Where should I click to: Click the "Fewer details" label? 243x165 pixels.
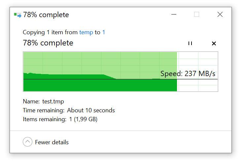click(x=52, y=142)
